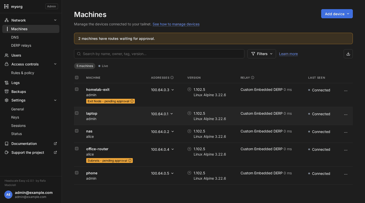Expand addresses for 100.64.0.2
This screenshot has height=203, width=365.
(172, 131)
